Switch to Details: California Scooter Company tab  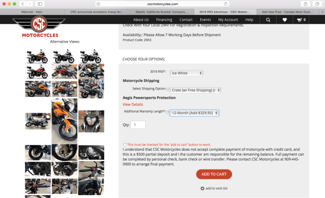click(162, 12)
